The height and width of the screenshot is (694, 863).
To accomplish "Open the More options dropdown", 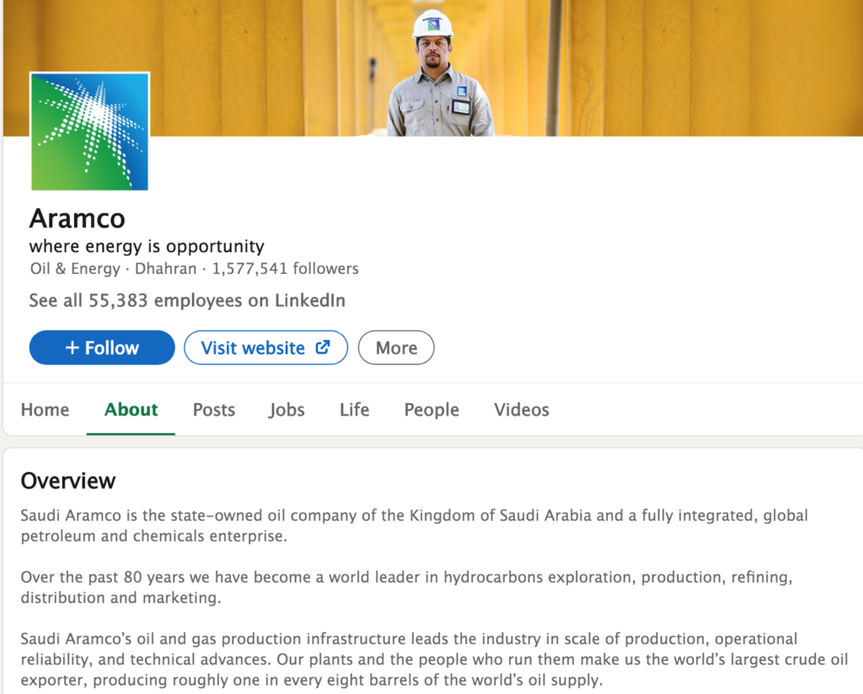I will [x=396, y=347].
